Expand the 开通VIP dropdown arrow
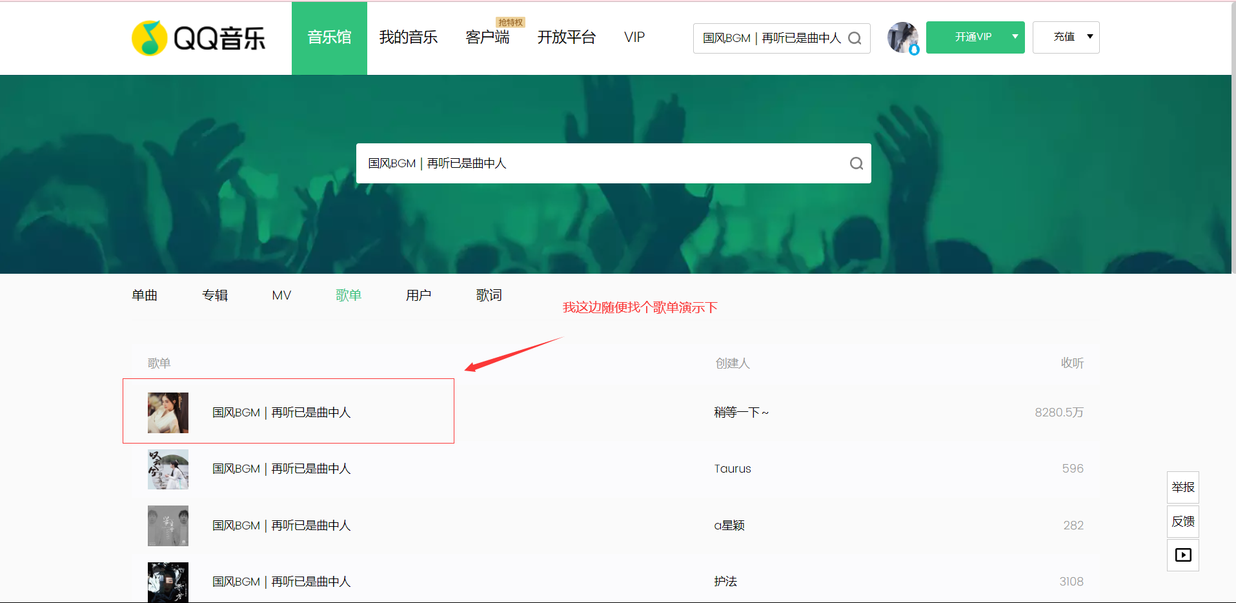1236x603 pixels. (1015, 37)
